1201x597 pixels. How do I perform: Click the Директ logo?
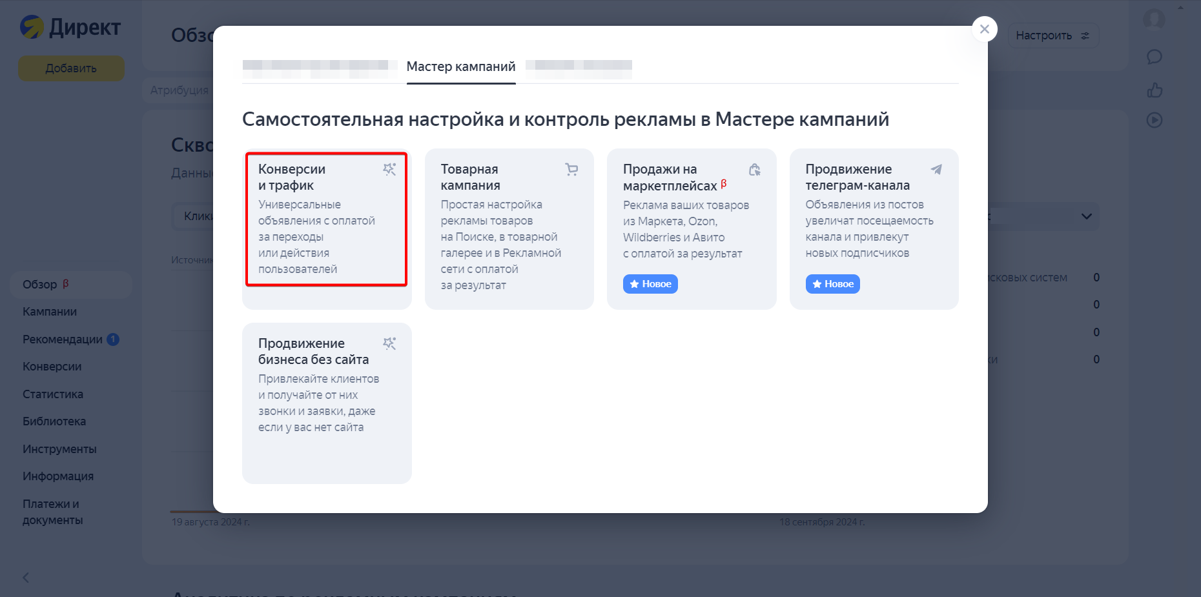[70, 27]
